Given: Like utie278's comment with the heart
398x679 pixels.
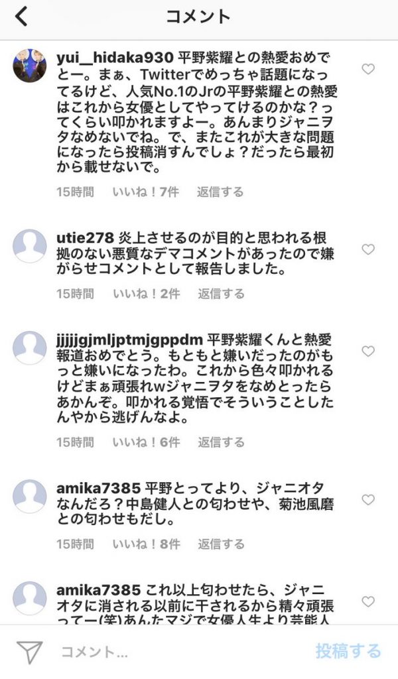Looking at the screenshot, I should pyautogui.click(x=368, y=249).
